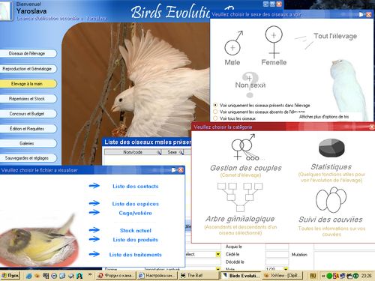This screenshot has height=281, width=375.
Task: Click arrow icon beside Liste des contacts
Action: (x=94, y=186)
